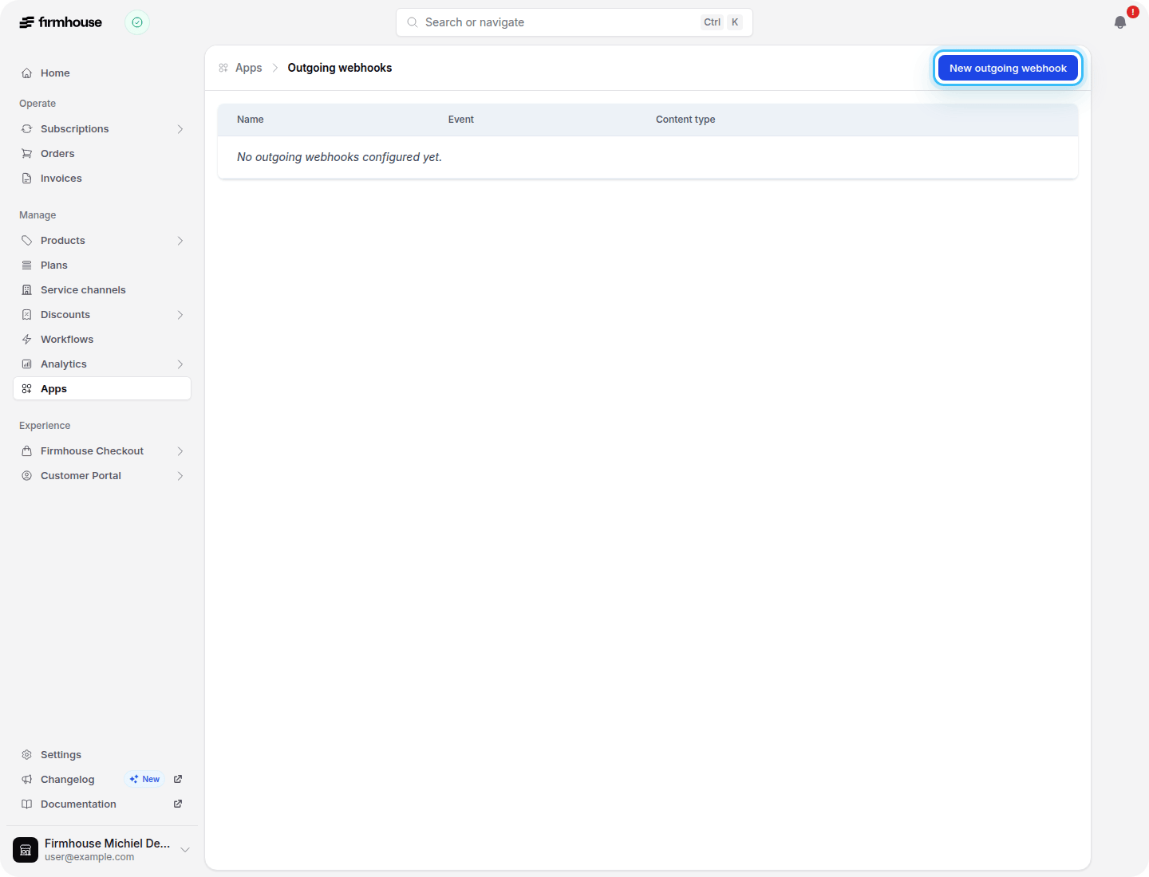Select the Apps sidebar item
The image size is (1149, 877).
pyautogui.click(x=102, y=388)
